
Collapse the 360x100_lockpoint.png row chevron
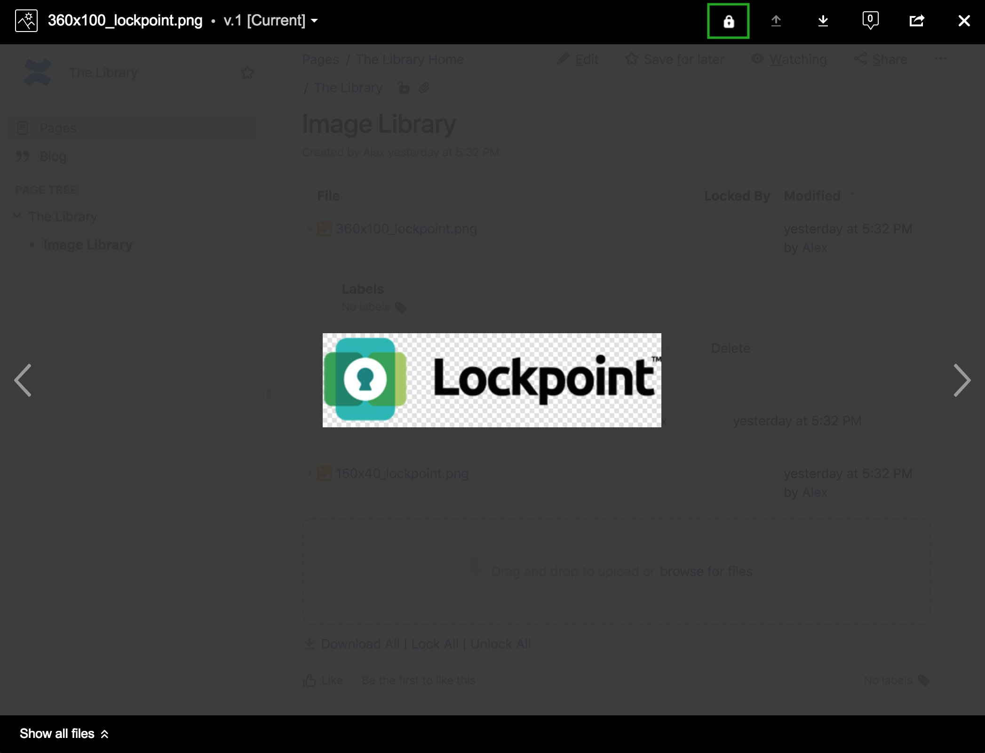(310, 229)
